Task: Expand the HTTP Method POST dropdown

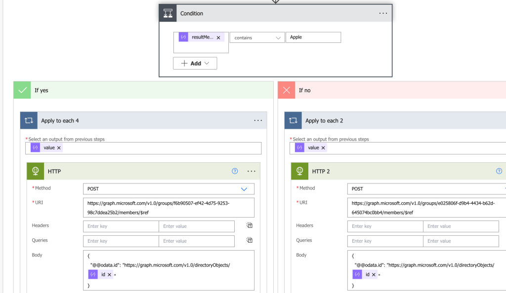Action: coord(244,189)
